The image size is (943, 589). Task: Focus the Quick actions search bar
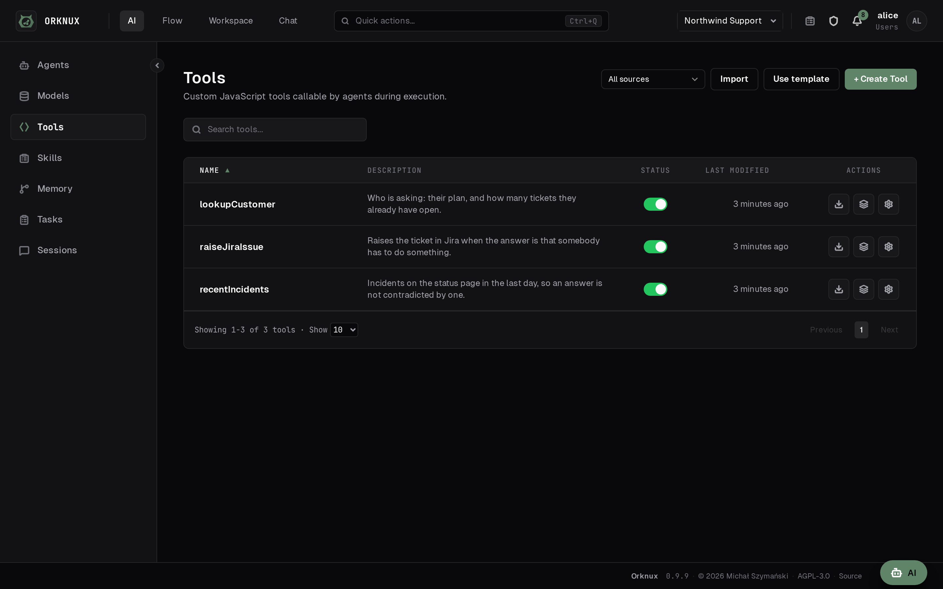471,21
